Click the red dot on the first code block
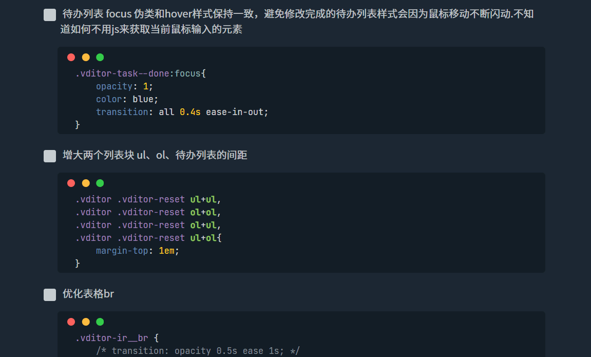591x357 pixels. pyautogui.click(x=71, y=57)
